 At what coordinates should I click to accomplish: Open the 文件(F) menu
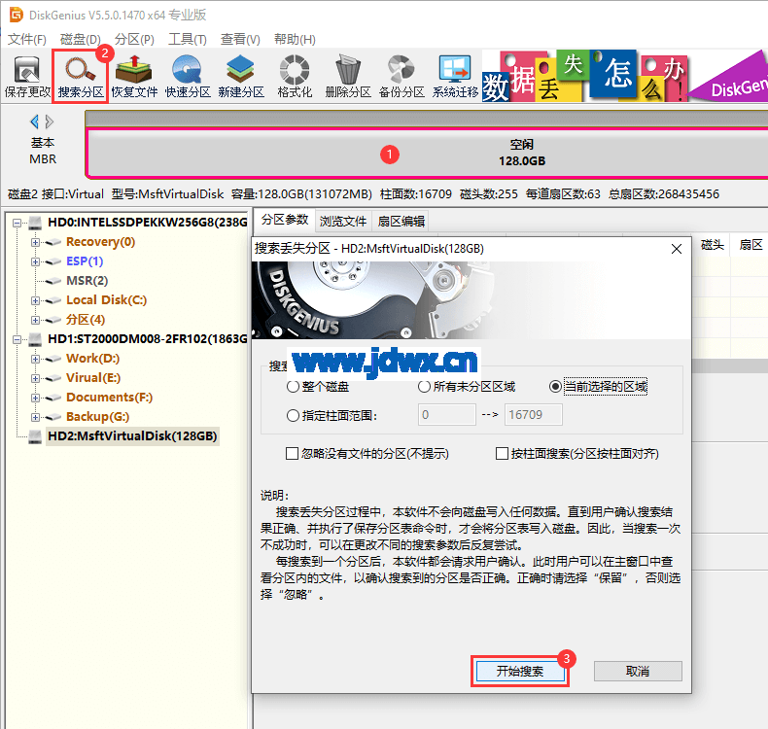[27, 39]
